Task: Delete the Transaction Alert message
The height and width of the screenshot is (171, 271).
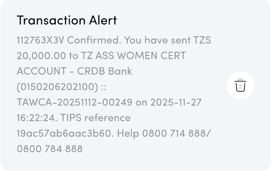Action: (x=240, y=85)
